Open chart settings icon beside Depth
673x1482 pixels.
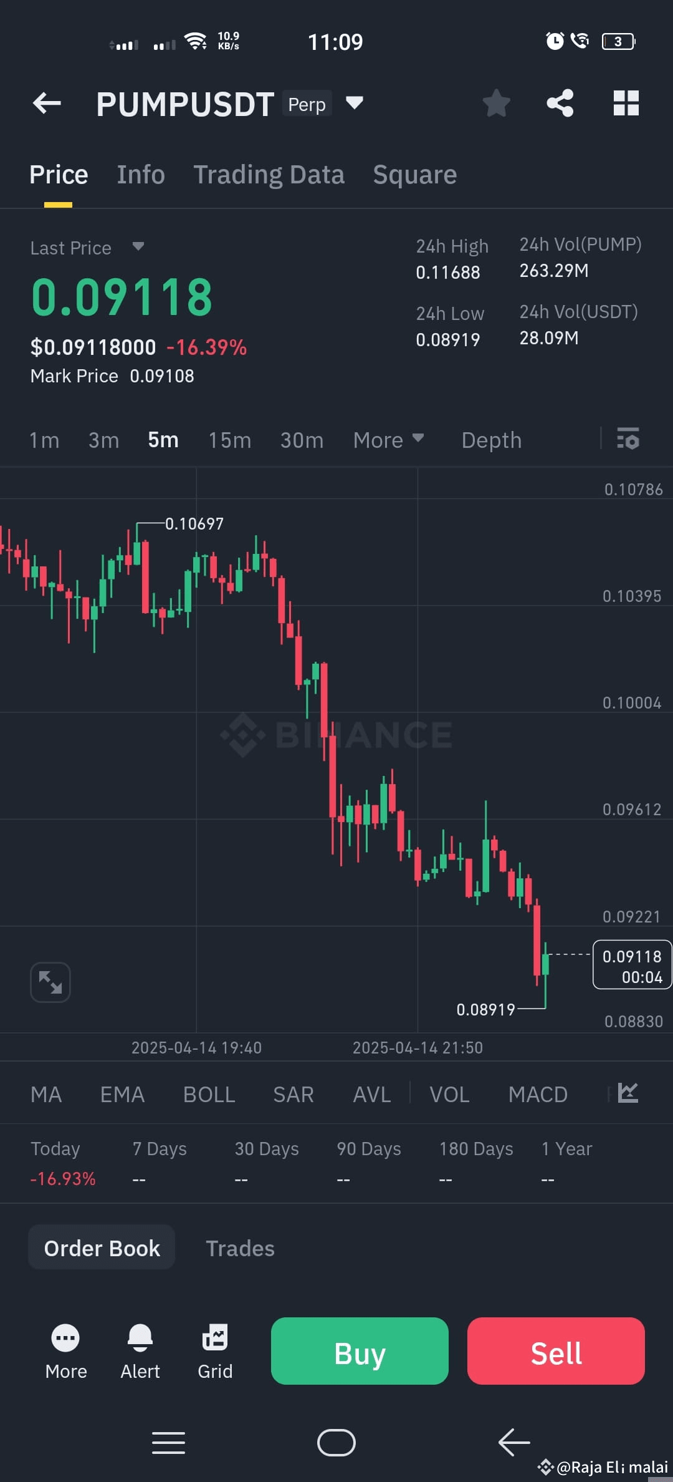click(628, 440)
